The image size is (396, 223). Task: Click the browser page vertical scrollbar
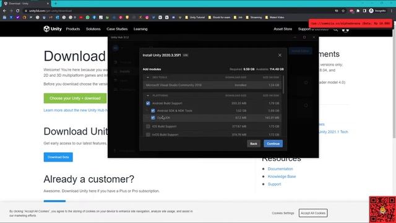pyautogui.click(x=394, y=81)
